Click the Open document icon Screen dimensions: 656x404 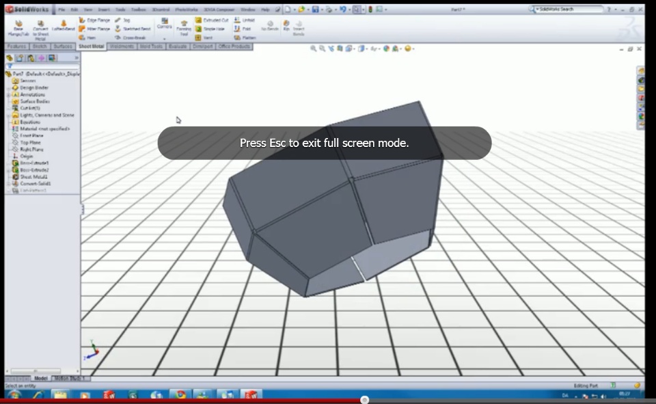[301, 9]
